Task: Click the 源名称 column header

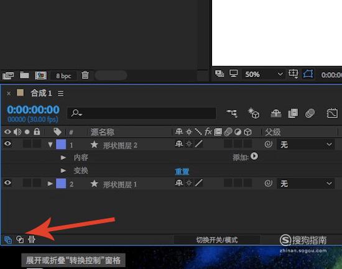Action: (x=103, y=132)
